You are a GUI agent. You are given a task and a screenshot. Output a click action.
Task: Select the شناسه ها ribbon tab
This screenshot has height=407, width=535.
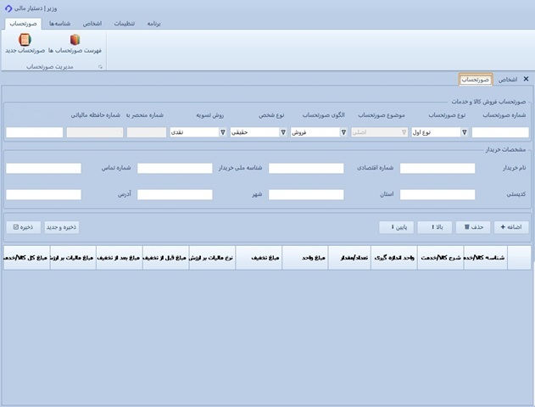tap(61, 24)
